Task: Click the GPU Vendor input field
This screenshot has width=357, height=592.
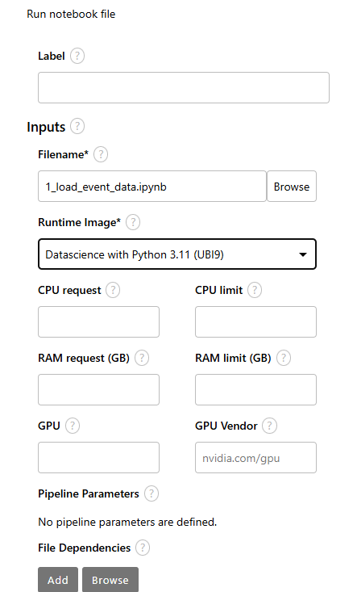Action: tap(255, 458)
